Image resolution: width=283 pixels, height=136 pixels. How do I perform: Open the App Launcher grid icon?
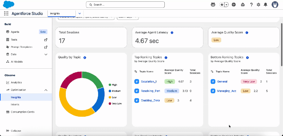(6, 13)
